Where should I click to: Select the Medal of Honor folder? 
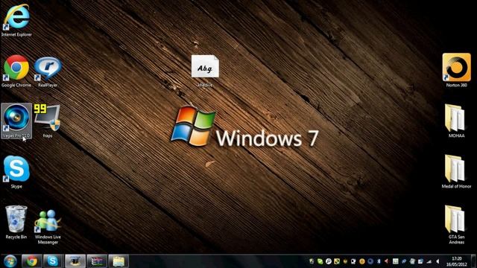click(456, 172)
